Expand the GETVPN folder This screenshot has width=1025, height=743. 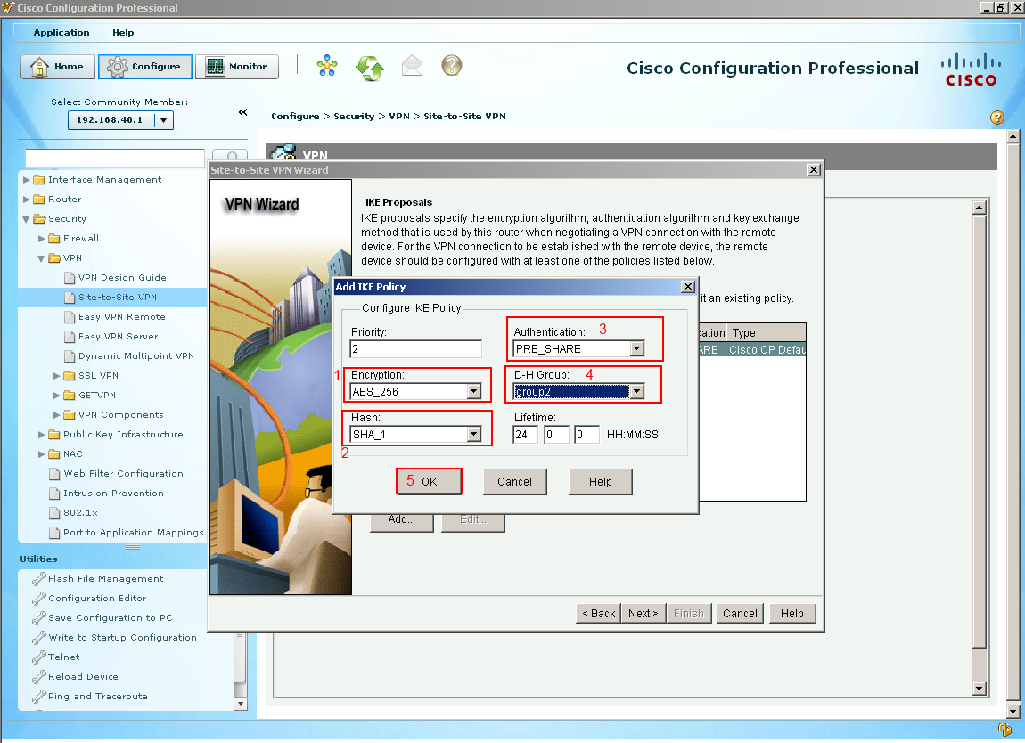coord(57,396)
